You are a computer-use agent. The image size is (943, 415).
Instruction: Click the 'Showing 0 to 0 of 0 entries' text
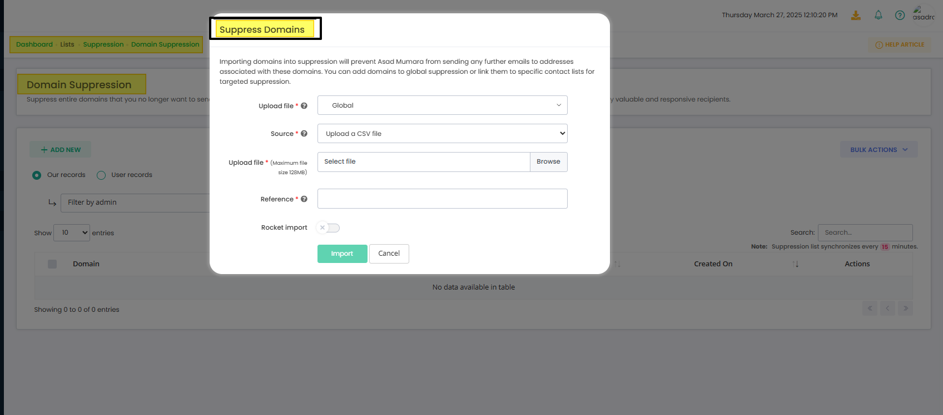point(77,310)
